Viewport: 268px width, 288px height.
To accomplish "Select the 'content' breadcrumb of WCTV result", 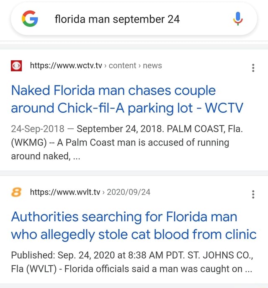I will pyautogui.click(x=122, y=65).
